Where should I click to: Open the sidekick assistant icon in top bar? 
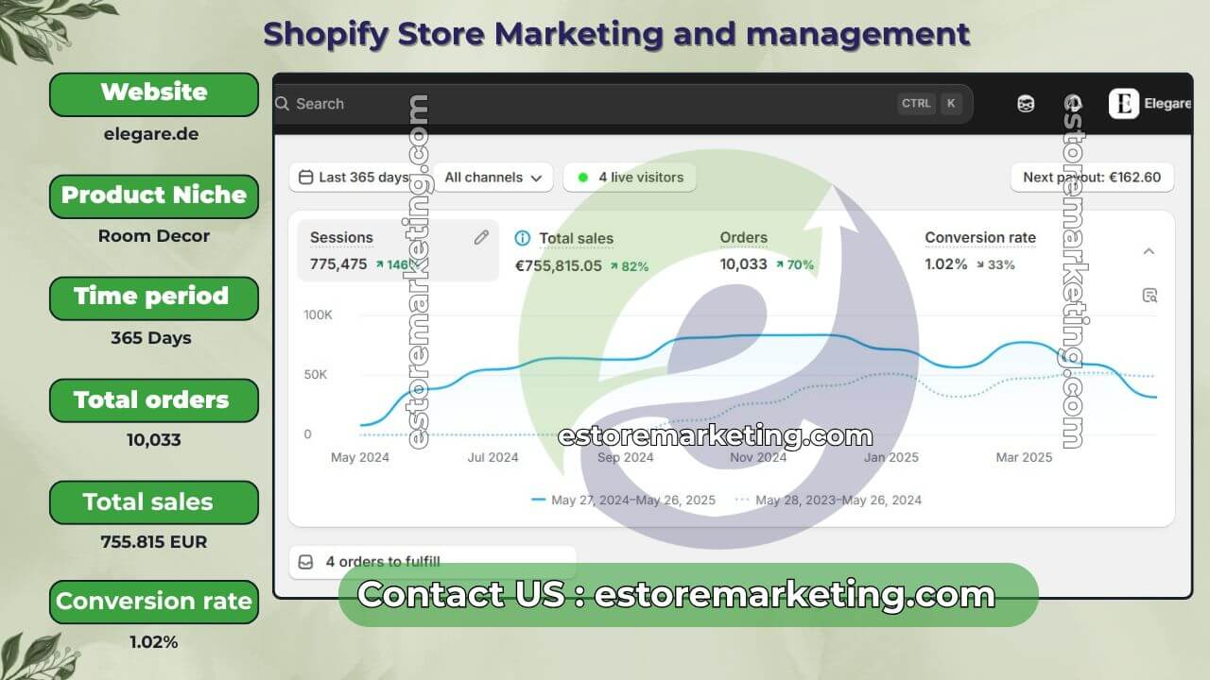(x=1026, y=104)
